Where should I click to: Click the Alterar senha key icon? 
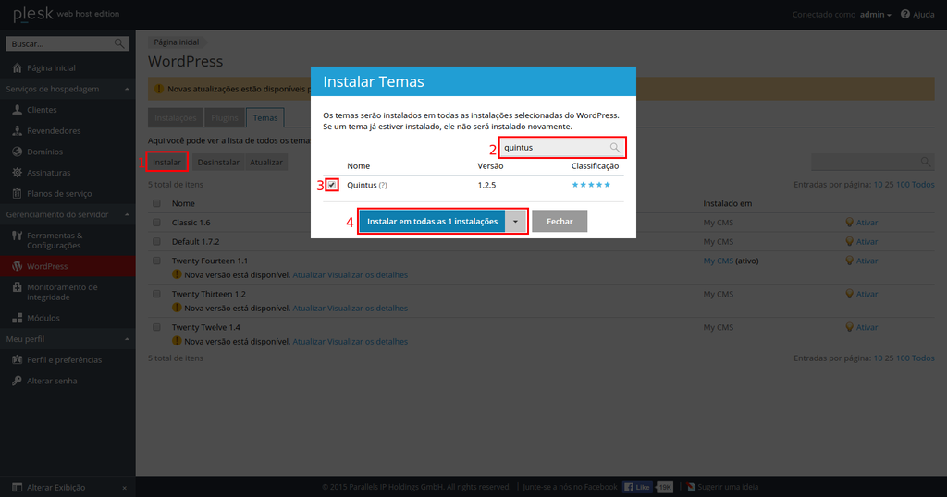point(18,381)
